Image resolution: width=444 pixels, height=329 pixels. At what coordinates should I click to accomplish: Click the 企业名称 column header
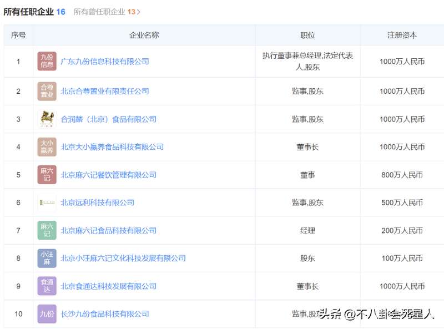tap(144, 35)
